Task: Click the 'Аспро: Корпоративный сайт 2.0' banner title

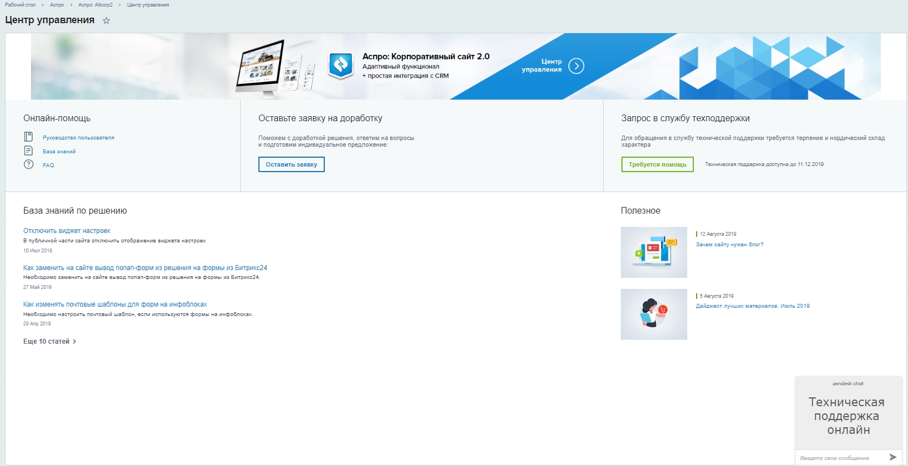Action: [426, 56]
